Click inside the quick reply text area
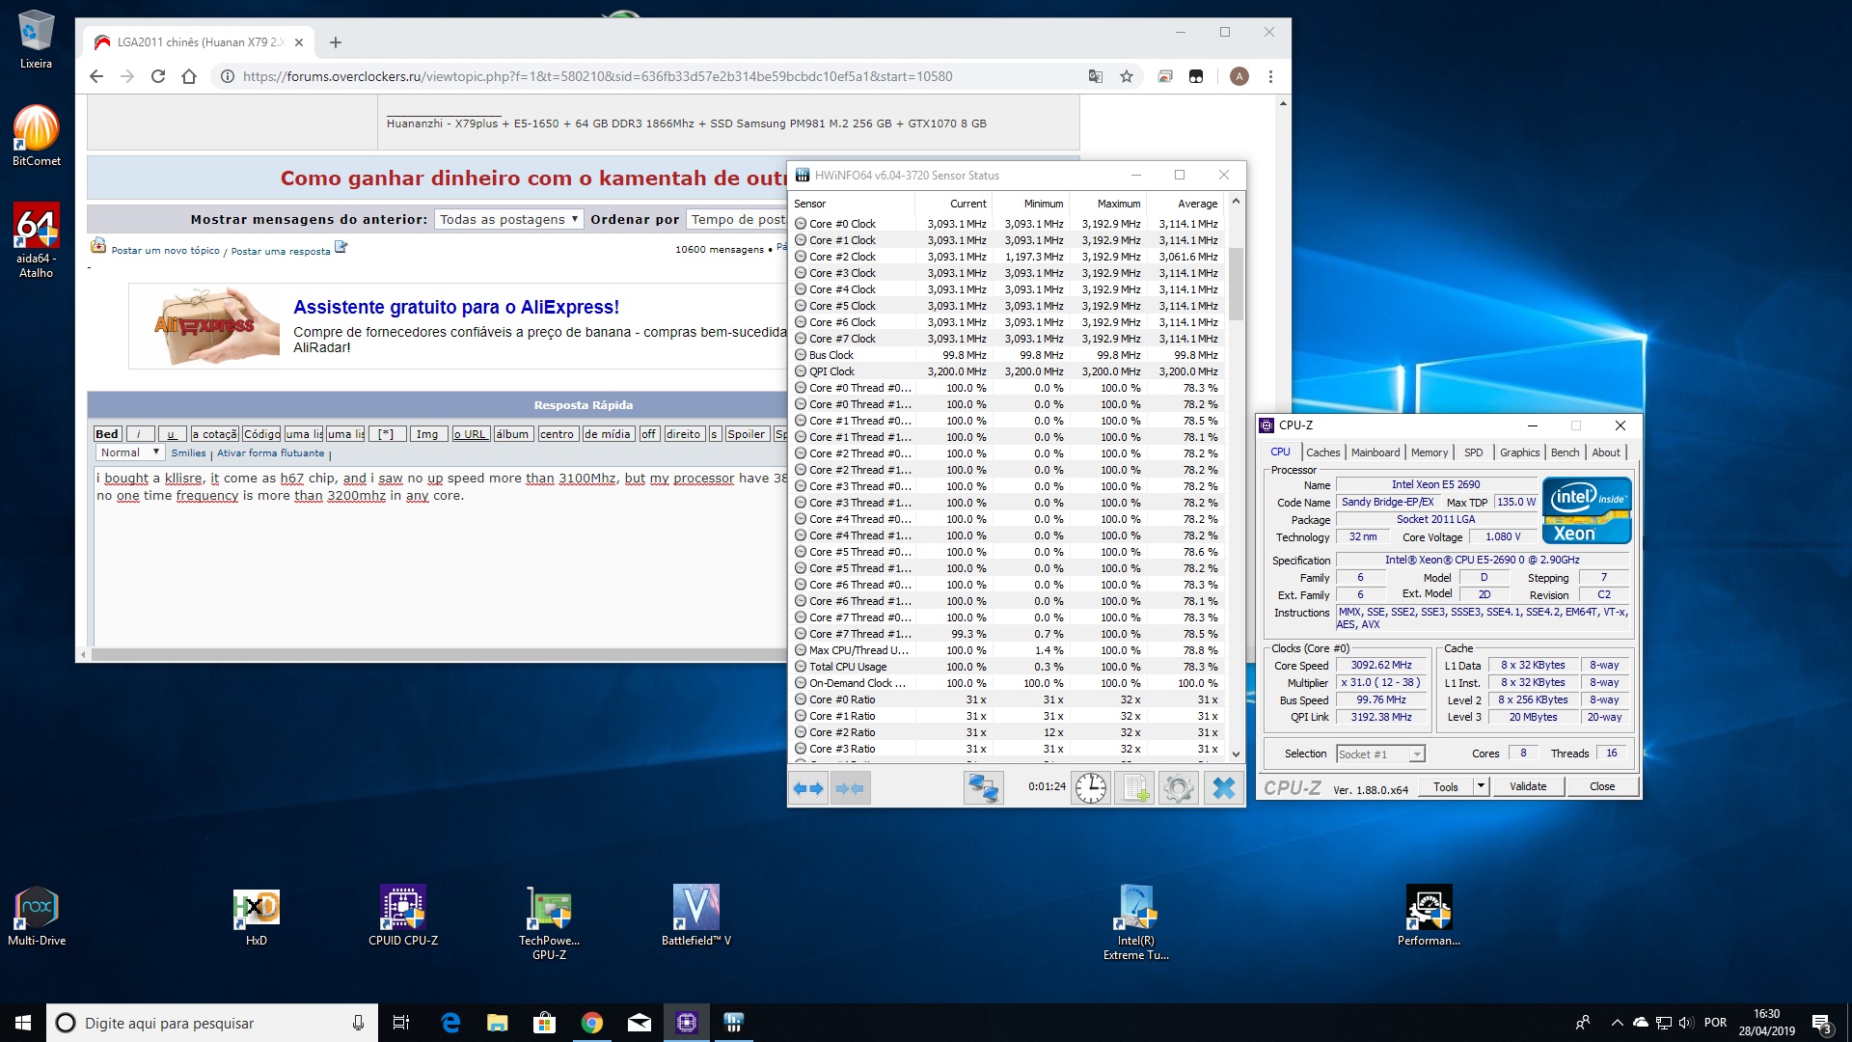The image size is (1852, 1042). (x=434, y=569)
